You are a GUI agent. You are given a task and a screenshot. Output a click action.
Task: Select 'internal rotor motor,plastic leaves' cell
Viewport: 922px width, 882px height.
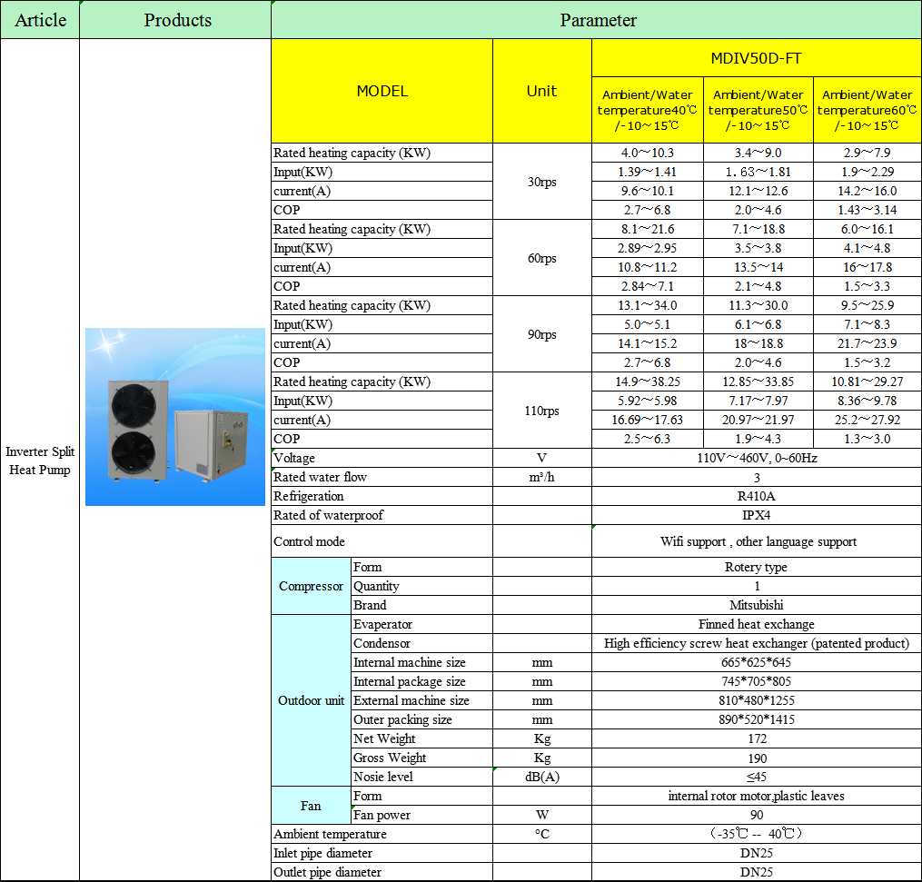pyautogui.click(x=756, y=796)
